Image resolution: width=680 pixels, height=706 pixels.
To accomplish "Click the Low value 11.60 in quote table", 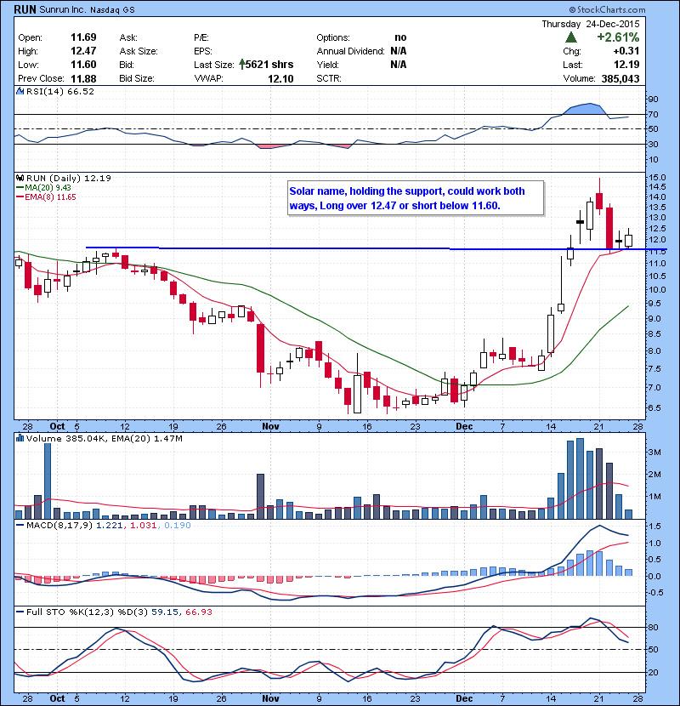I will point(83,65).
